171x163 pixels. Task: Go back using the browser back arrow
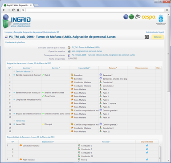tap(4, 10)
